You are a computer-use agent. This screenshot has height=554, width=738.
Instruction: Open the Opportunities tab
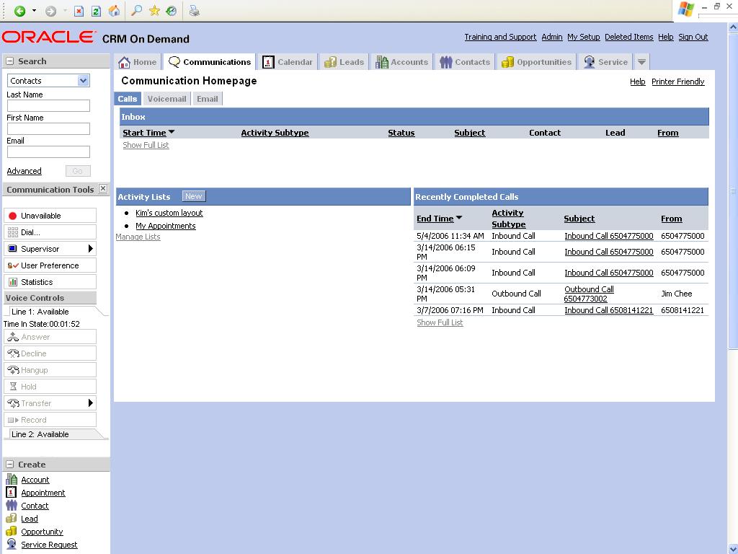point(536,62)
